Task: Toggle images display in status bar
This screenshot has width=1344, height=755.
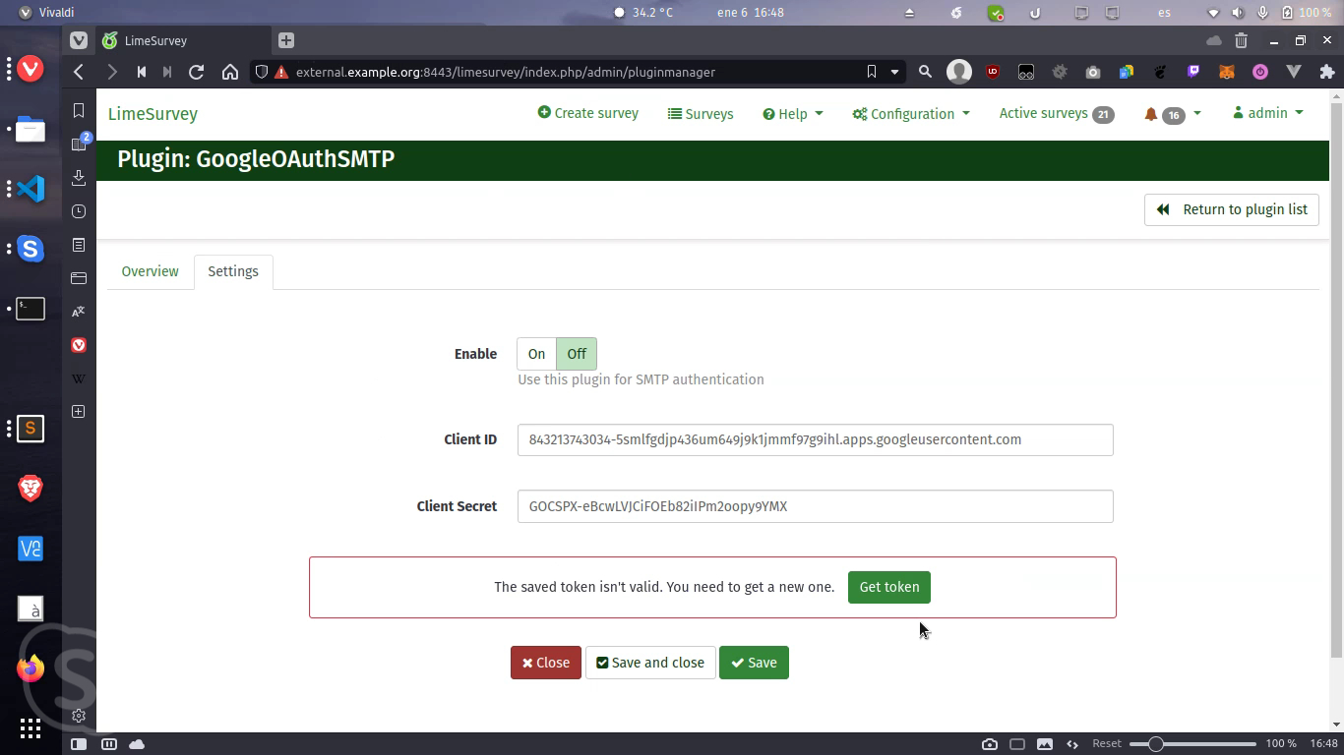Action: point(1045,744)
